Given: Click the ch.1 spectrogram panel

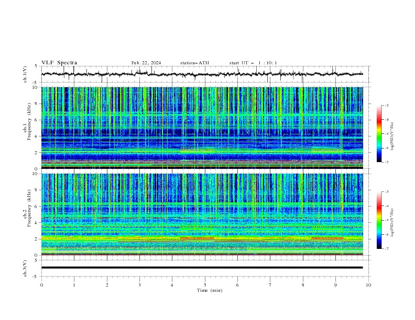Looking at the screenshot, I should tap(202, 128).
